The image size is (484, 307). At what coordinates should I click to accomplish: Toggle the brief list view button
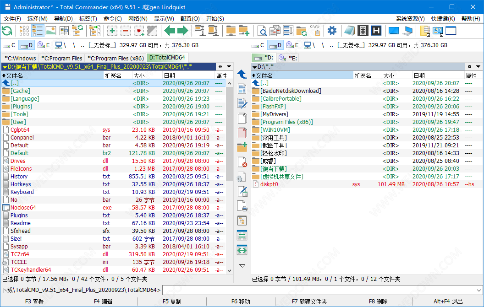click(37, 31)
